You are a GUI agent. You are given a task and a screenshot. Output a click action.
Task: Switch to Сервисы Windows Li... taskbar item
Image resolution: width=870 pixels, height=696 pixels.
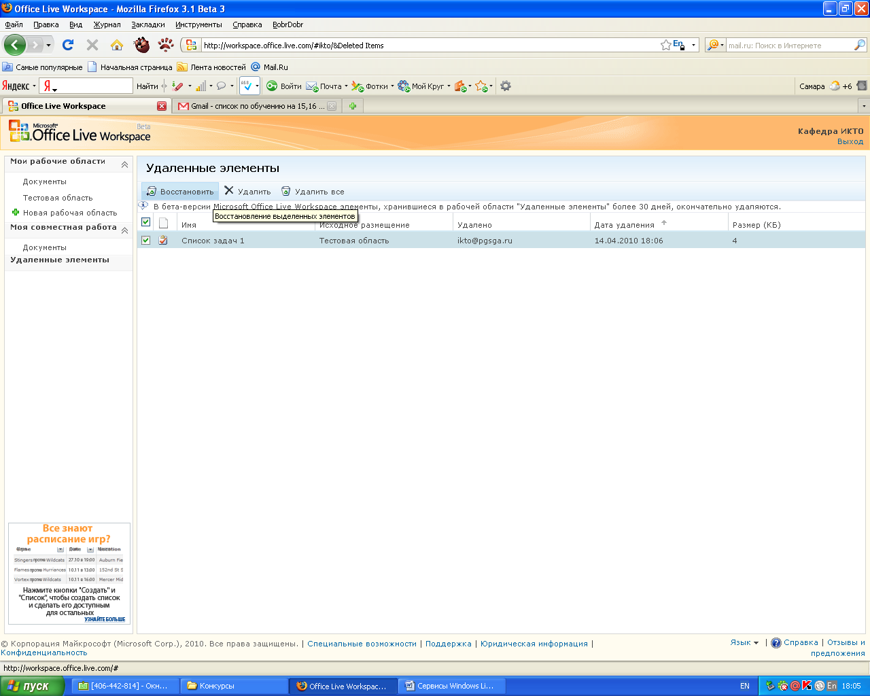pyautogui.click(x=452, y=686)
